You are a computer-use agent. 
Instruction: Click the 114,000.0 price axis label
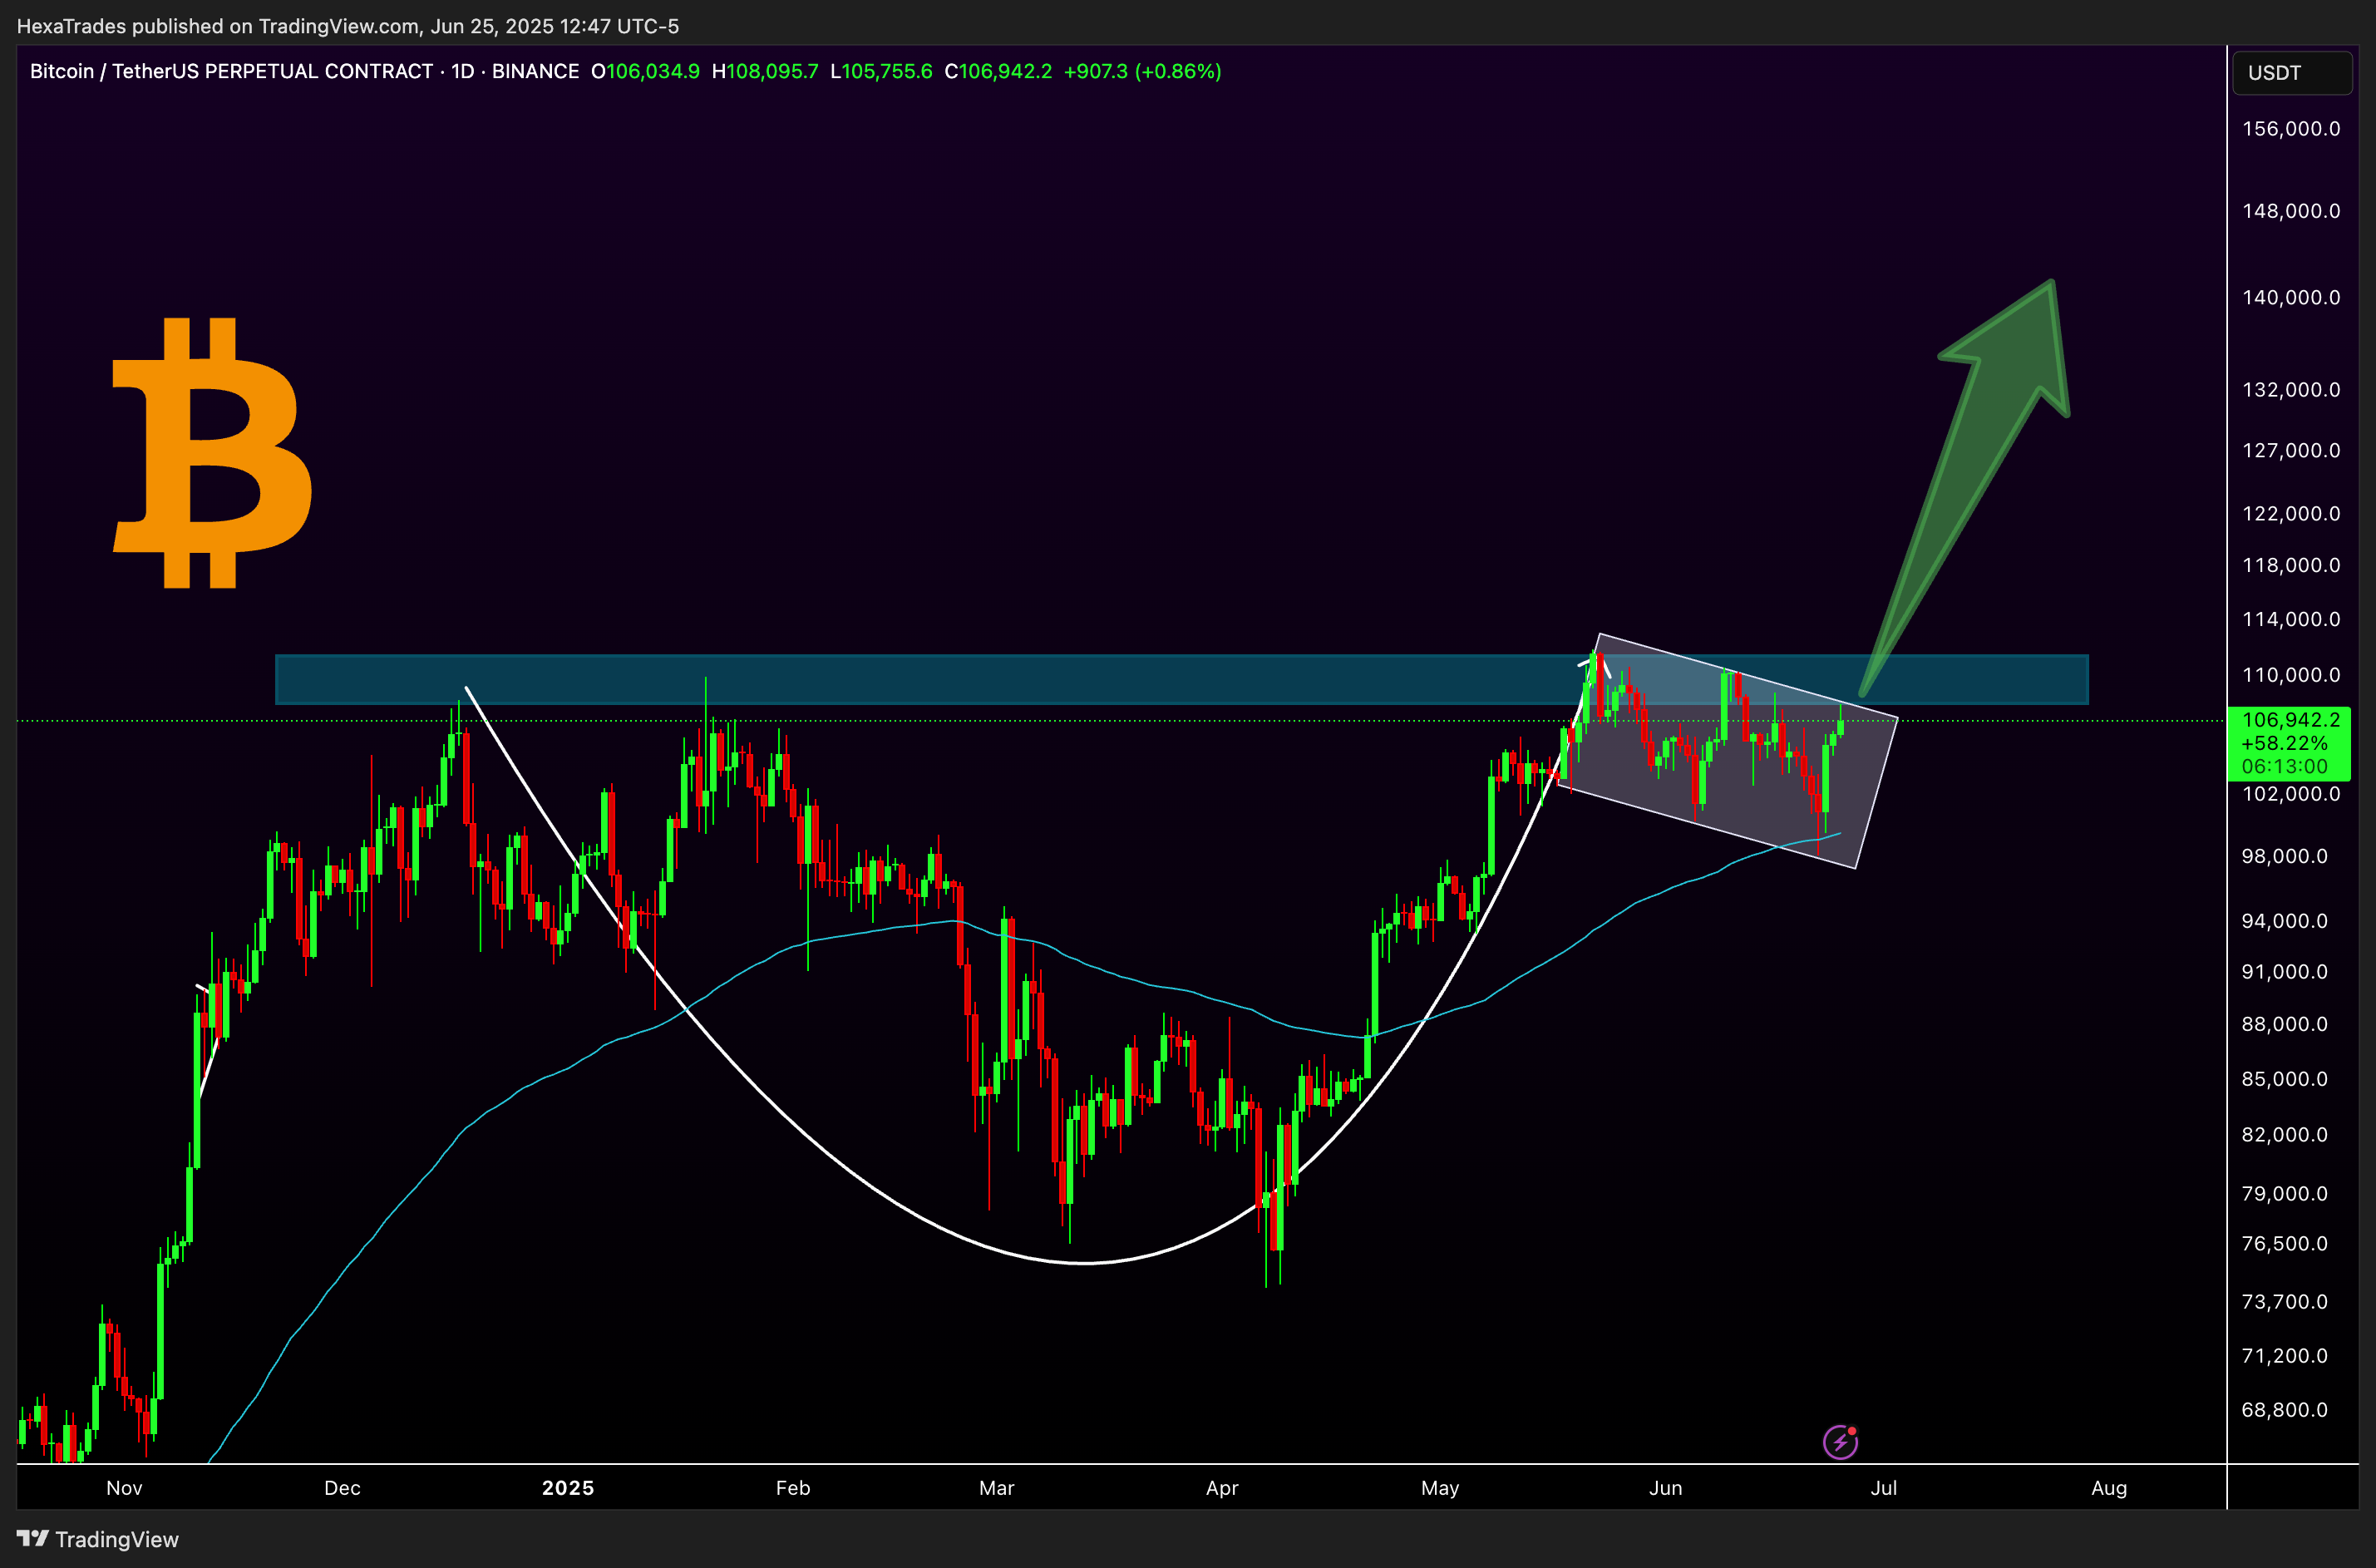click(2291, 620)
